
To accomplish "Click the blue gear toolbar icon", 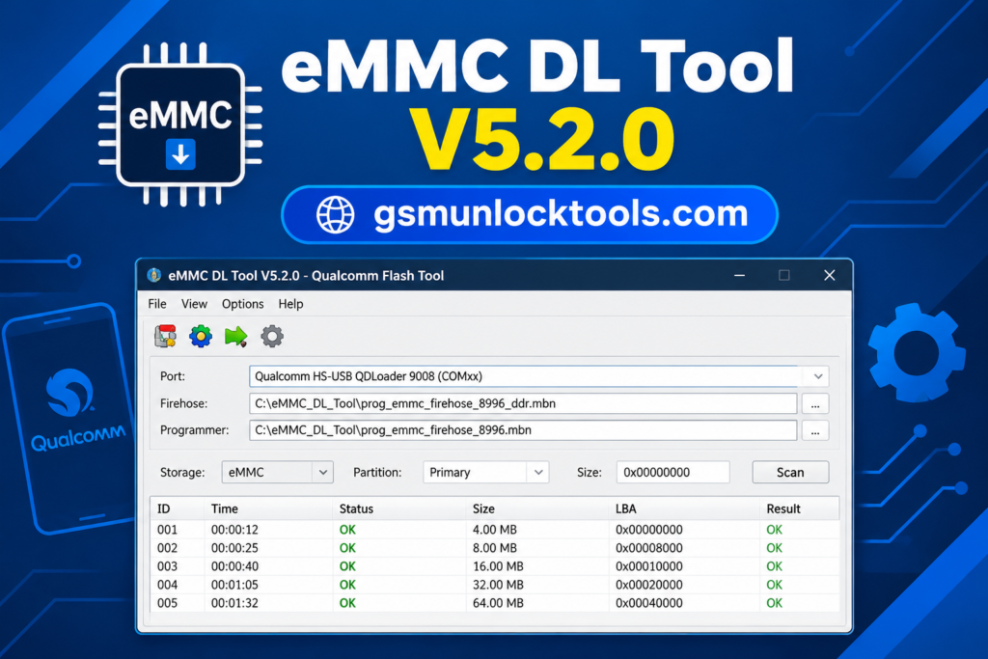I will 201,337.
